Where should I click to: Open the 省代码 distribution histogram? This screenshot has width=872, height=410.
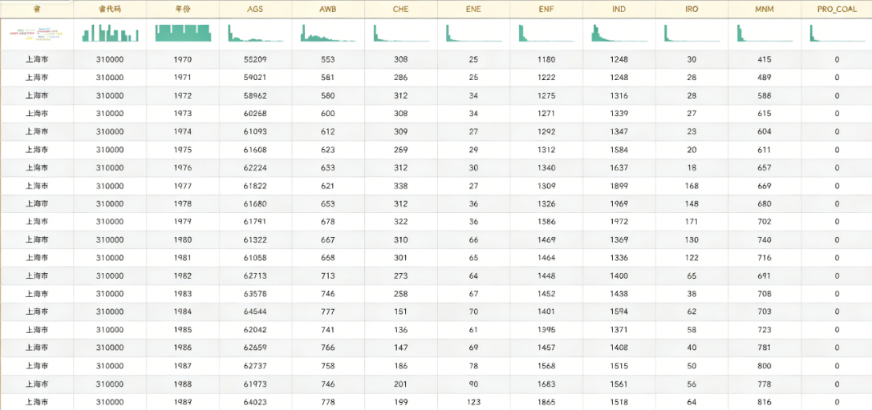(110, 34)
